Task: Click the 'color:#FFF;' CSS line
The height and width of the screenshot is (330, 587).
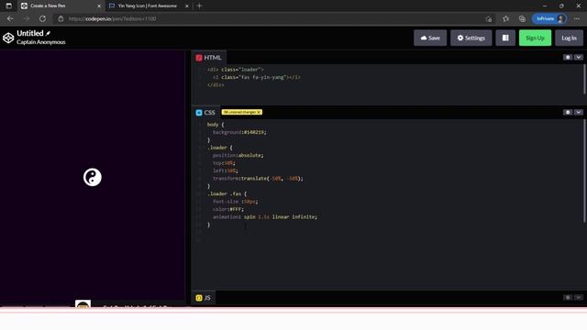Action: tap(228, 209)
